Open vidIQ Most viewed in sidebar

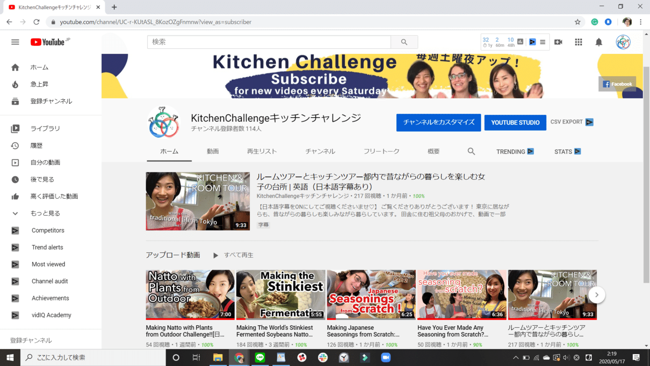pos(51,264)
